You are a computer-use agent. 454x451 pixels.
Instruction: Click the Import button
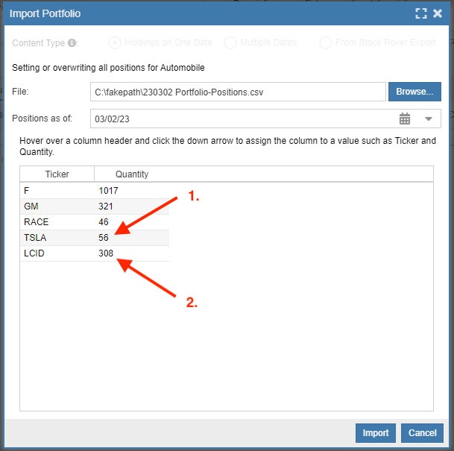click(x=376, y=433)
